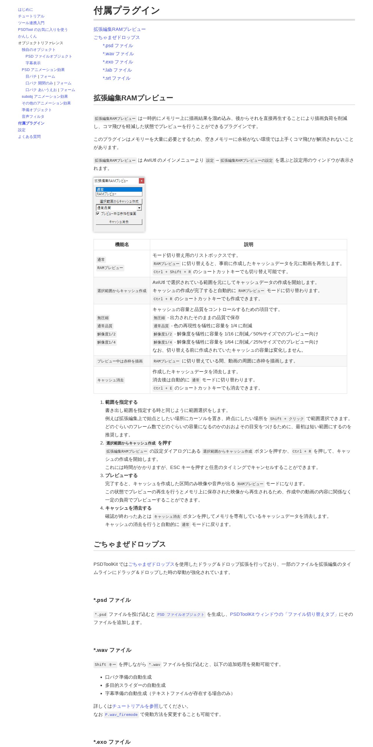The height and width of the screenshot is (747, 373).
Task: Click the キャッシュ消去 dialog button
Action: 119,222
